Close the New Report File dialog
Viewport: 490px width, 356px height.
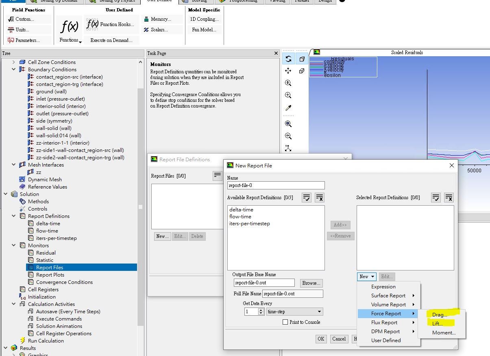click(x=451, y=165)
